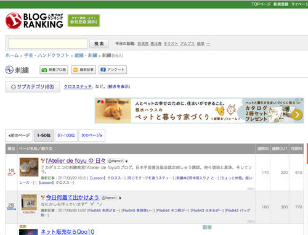Open the アンケート survey button
This screenshot has height=235, width=308.
pos(113,70)
